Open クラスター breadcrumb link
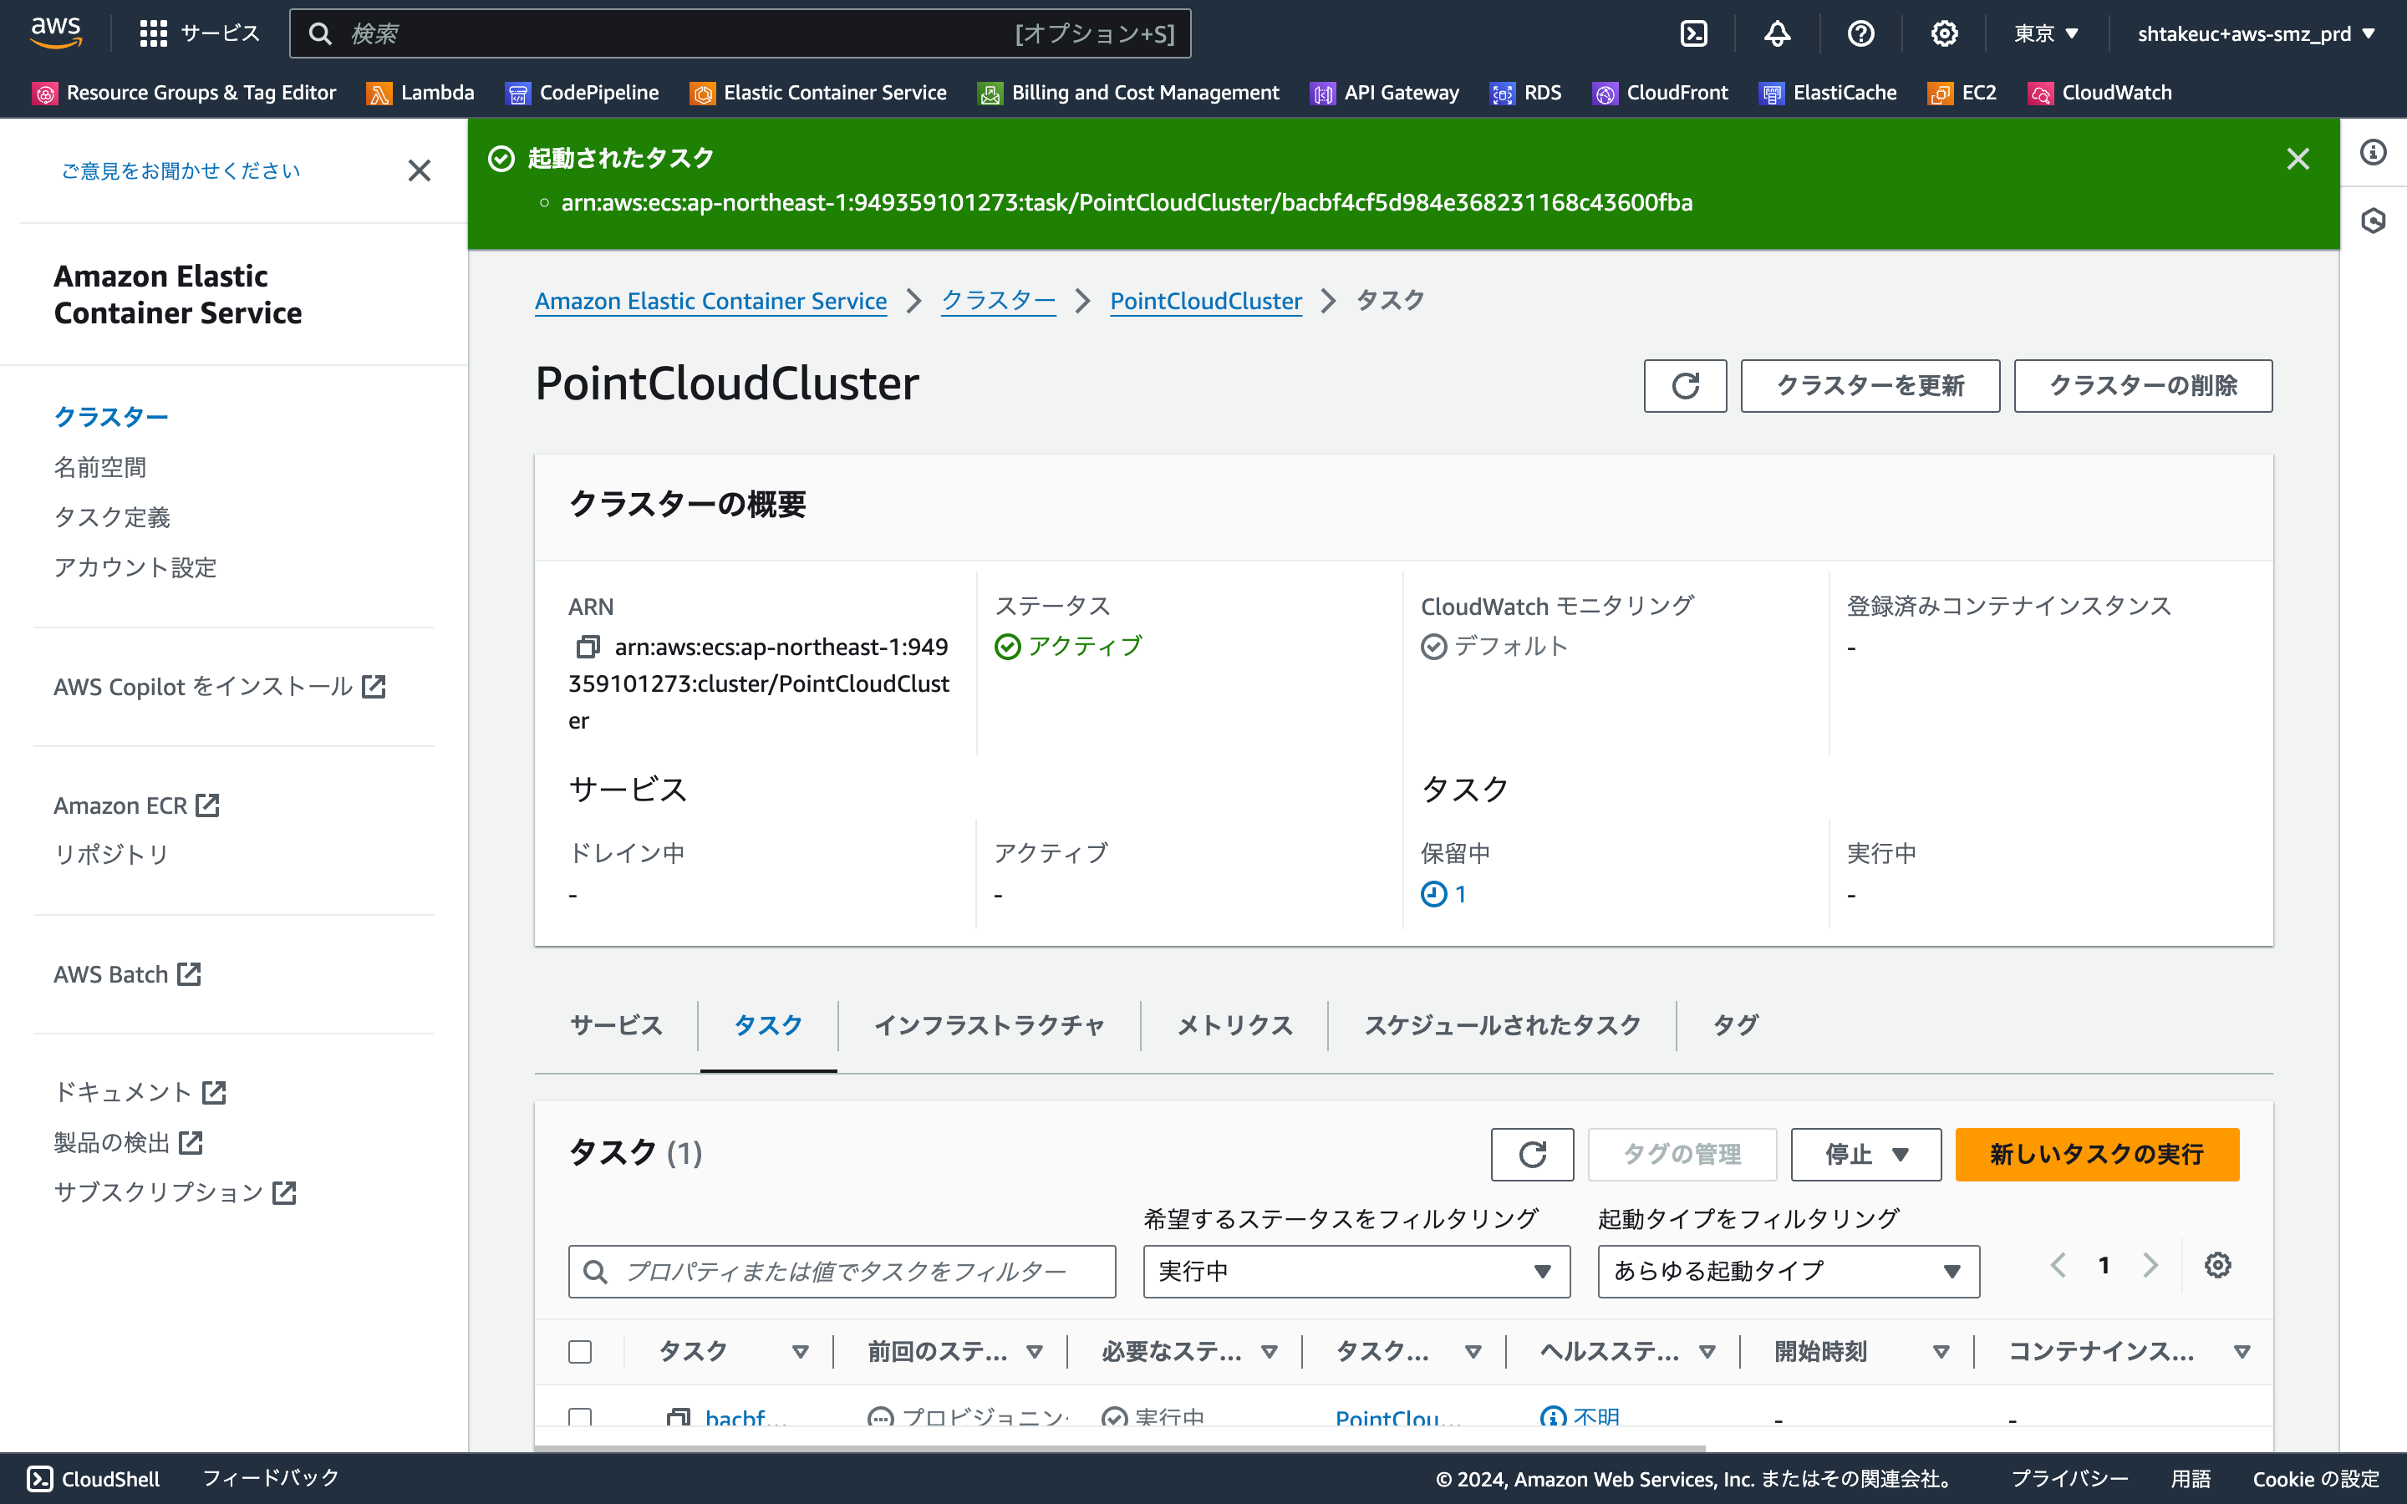Image resolution: width=2407 pixels, height=1504 pixels. coord(999,301)
